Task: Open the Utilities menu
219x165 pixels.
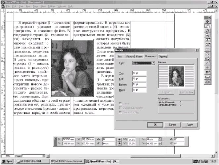Action: pyautogui.click(x=51, y=6)
